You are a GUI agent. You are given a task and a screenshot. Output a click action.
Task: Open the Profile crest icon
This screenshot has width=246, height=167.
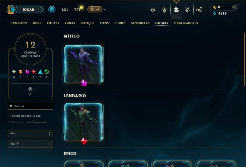(x=153, y=10)
